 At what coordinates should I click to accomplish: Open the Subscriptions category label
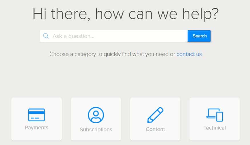96,130
